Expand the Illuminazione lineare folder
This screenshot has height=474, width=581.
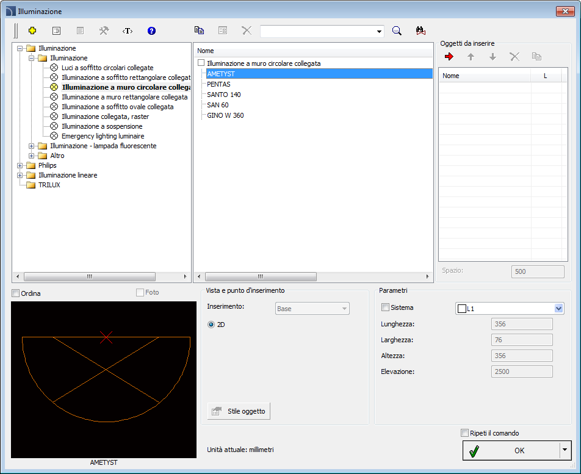(20, 175)
